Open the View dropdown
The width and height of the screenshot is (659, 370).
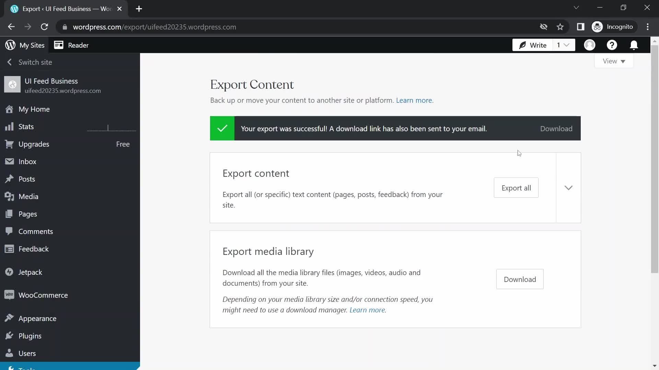click(614, 61)
